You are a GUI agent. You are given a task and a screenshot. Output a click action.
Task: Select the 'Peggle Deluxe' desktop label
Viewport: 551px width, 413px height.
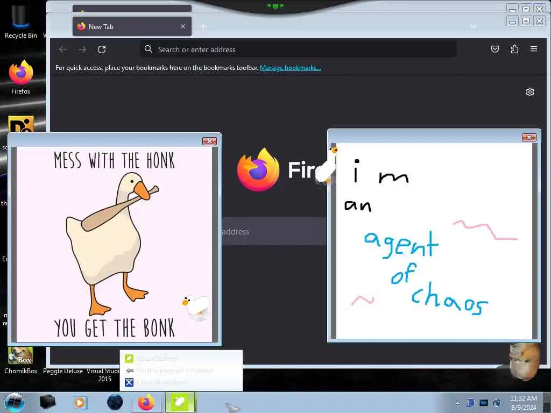point(63,371)
